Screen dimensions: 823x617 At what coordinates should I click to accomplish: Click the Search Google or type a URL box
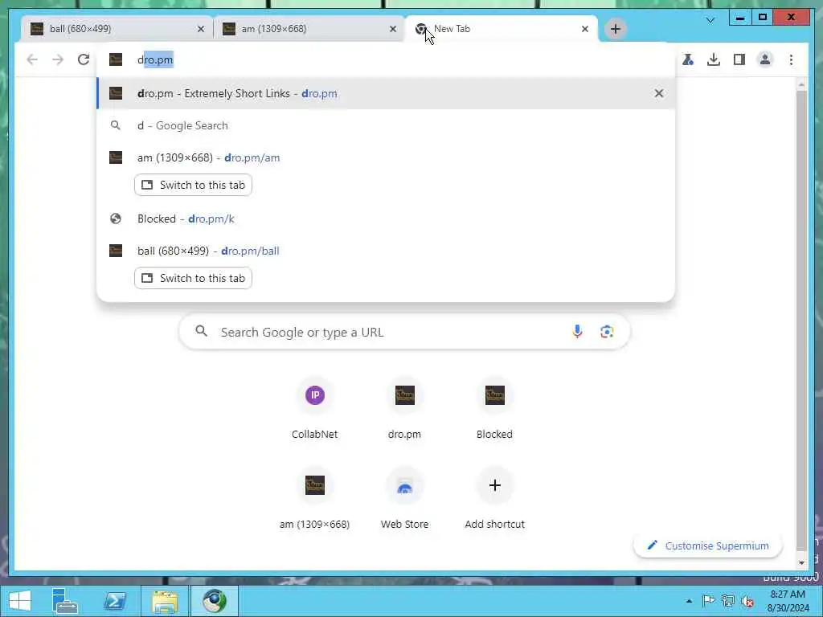[x=404, y=332]
